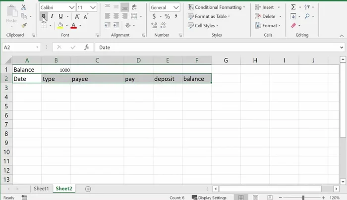Increase indent icon

[x=116, y=25]
